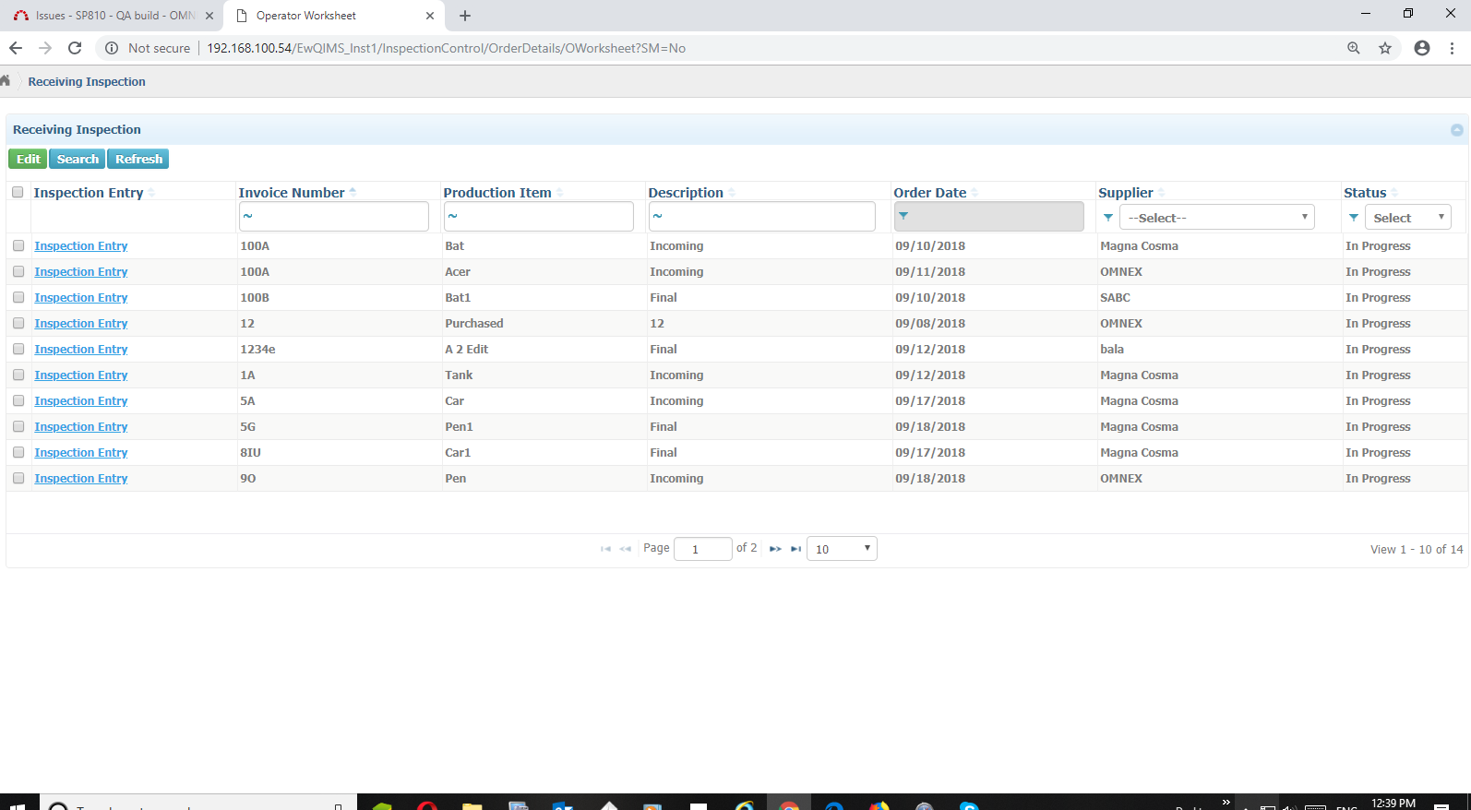The width and height of the screenshot is (1471, 810).
Task: Open Inspection Entry link for Tank
Action: tap(81, 375)
